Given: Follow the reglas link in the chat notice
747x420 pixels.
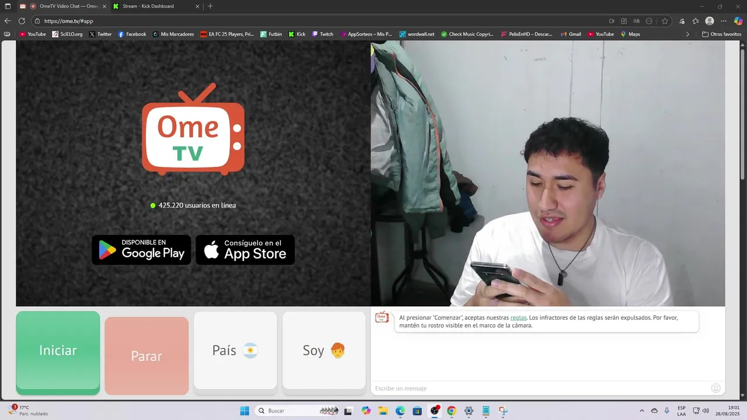Looking at the screenshot, I should [x=518, y=318].
